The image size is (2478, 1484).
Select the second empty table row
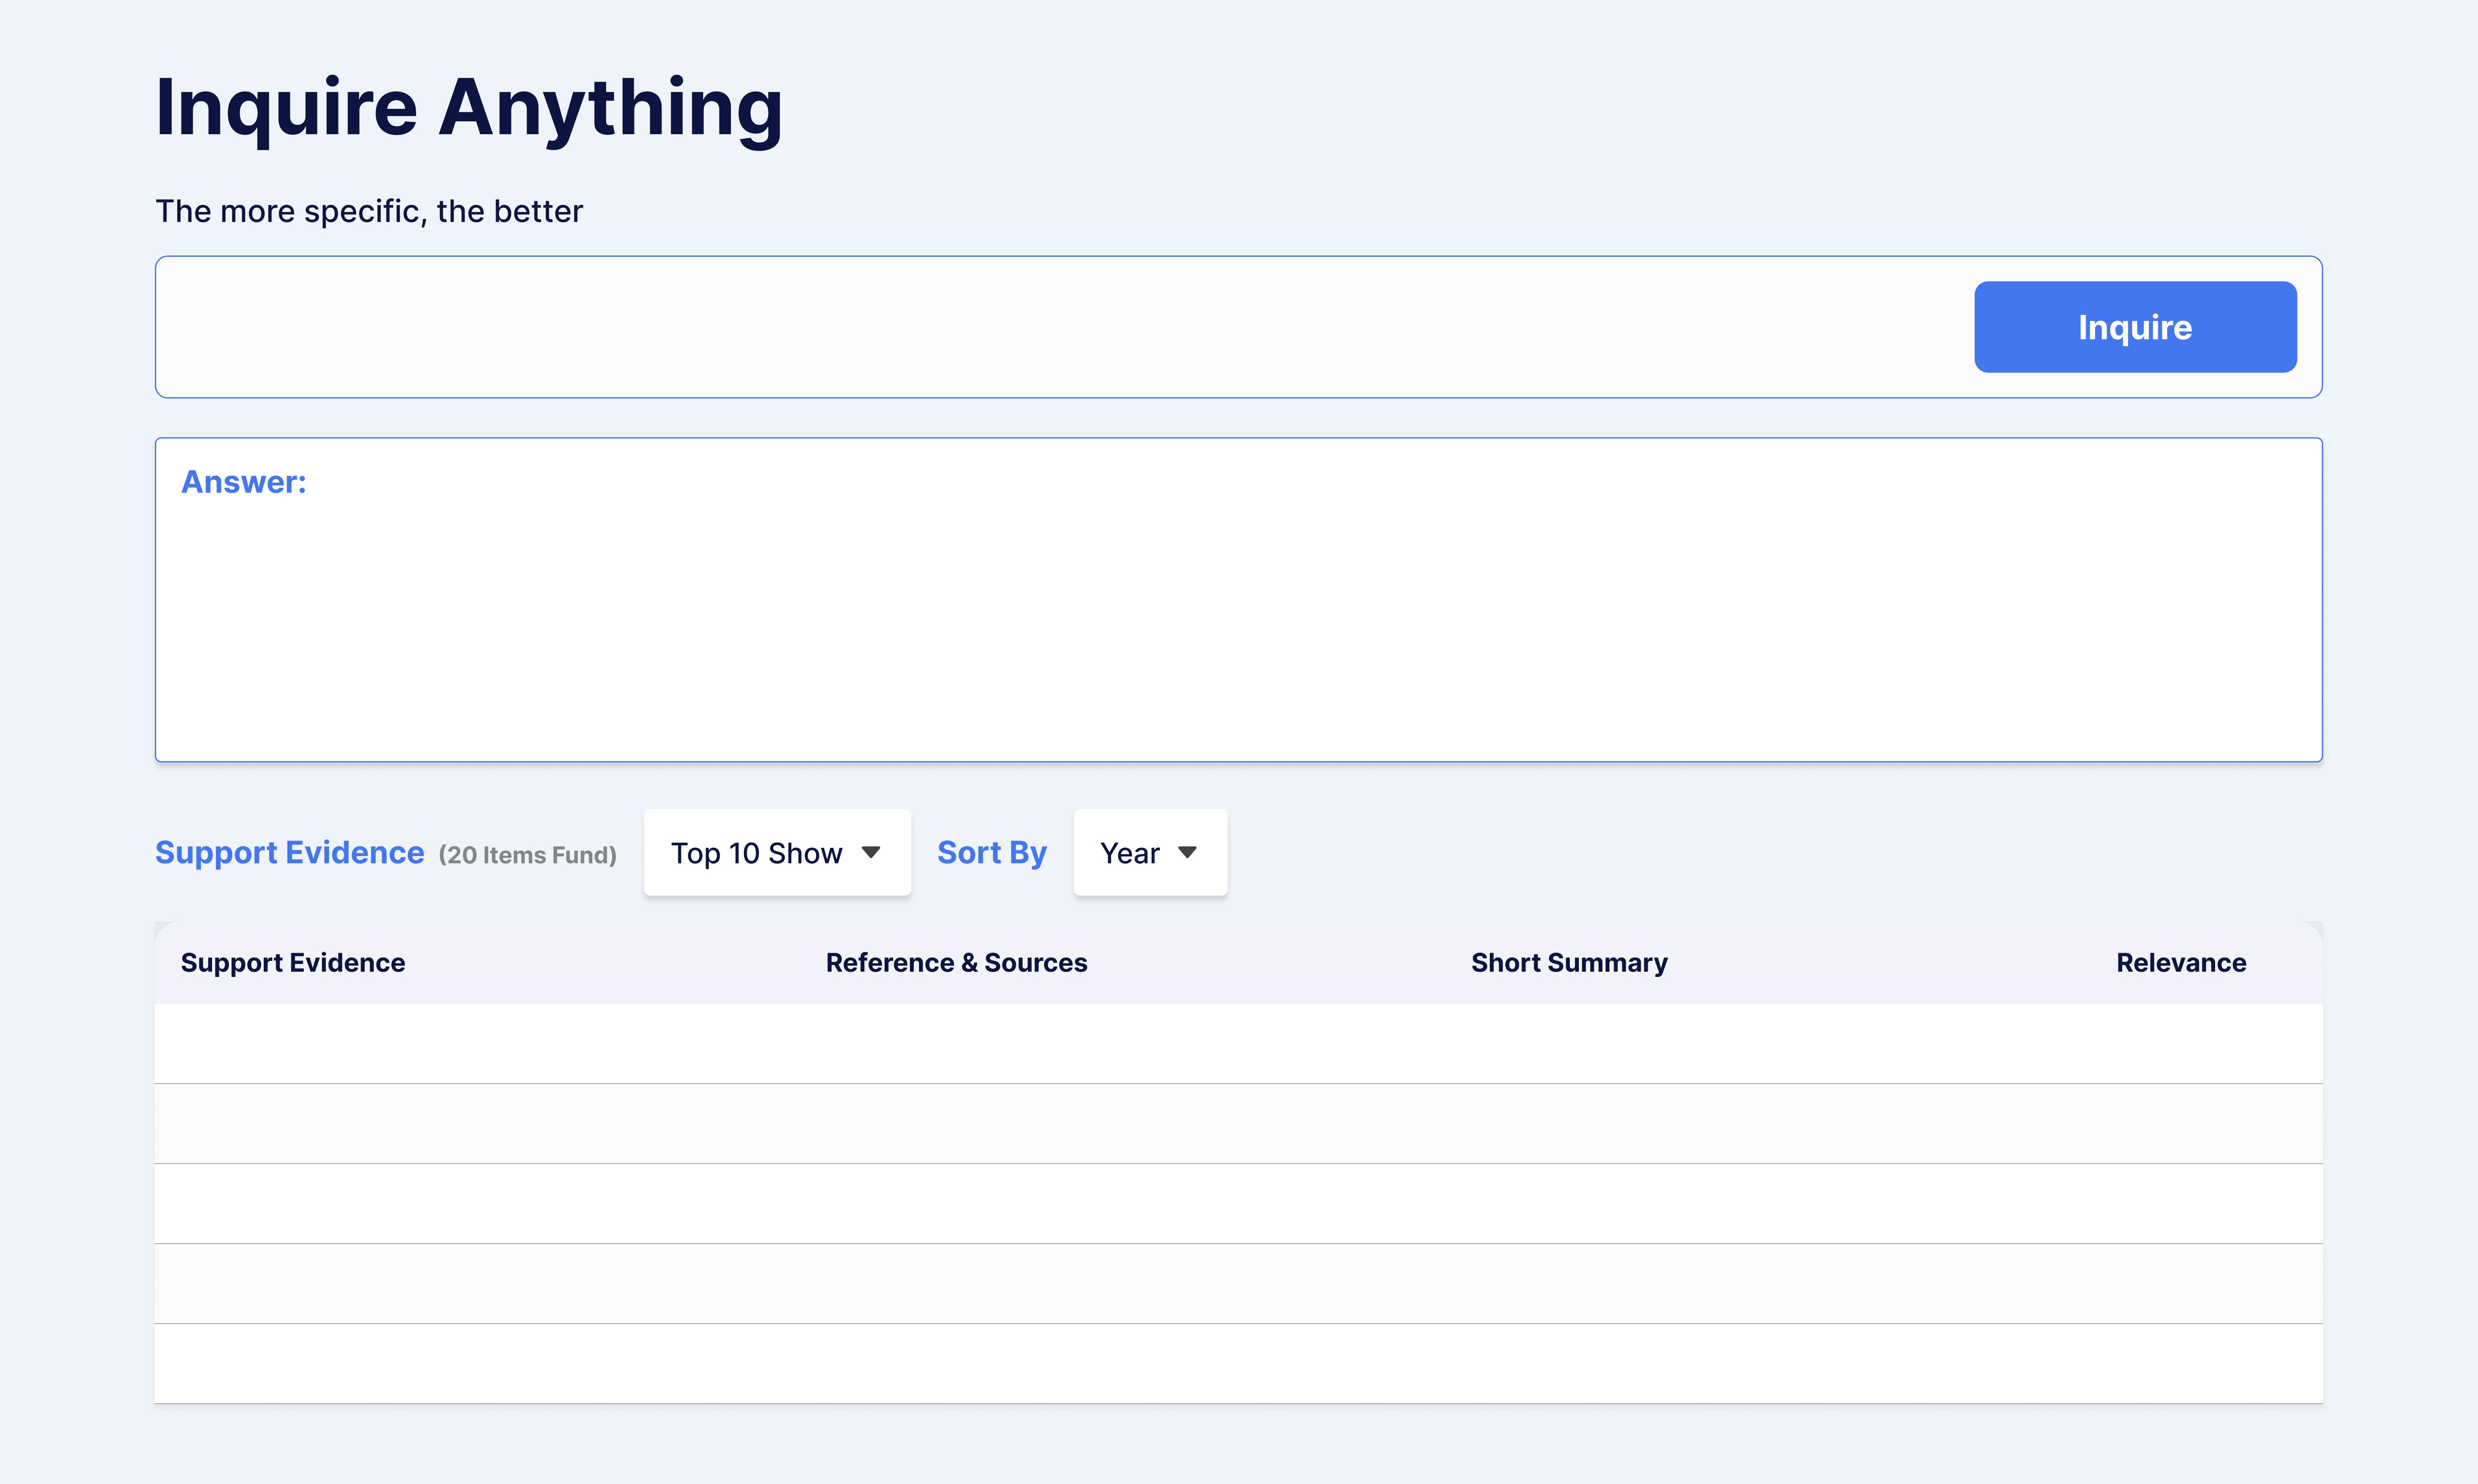point(1238,1124)
